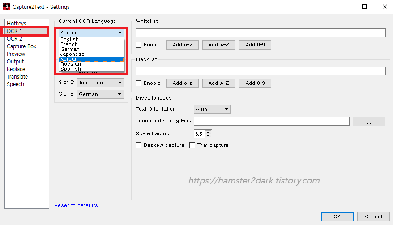The image size is (393, 225).
Task: Choose French from the language list
Action: pyautogui.click(x=91, y=44)
